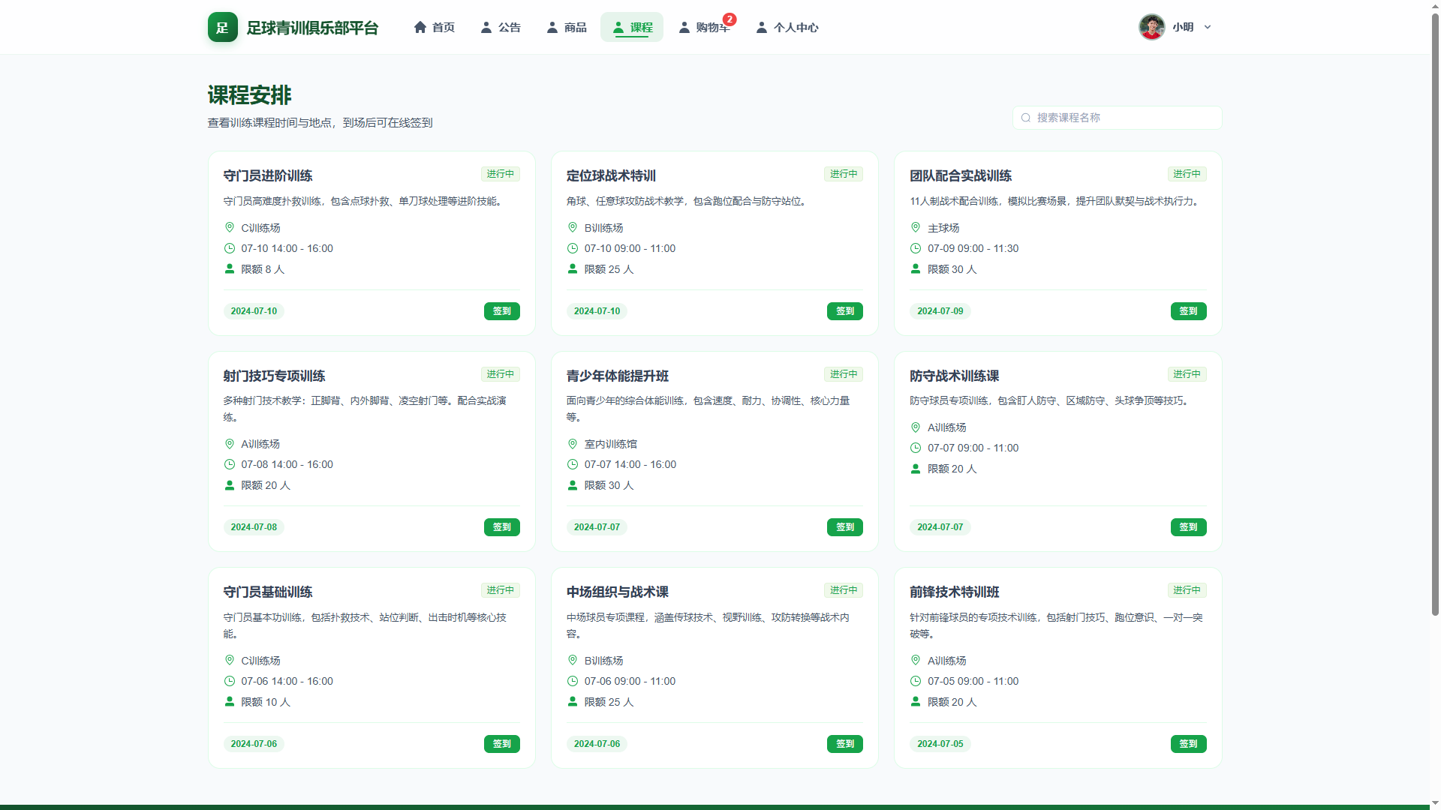Expand the 小明 user dropdown arrow
This screenshot has width=1441, height=810.
[1208, 27]
